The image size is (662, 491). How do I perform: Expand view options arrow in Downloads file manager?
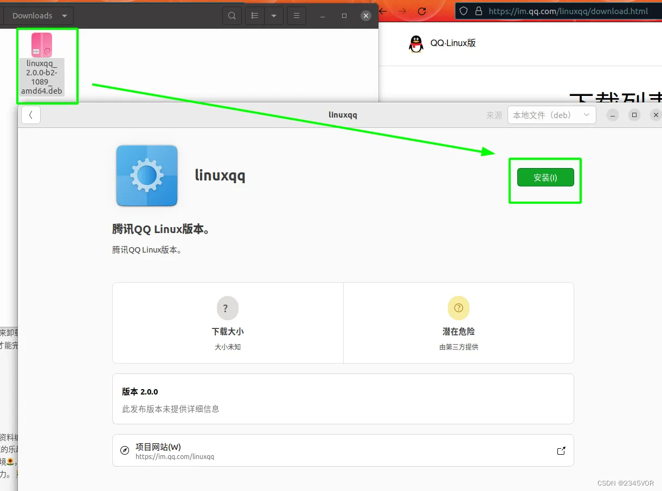pyautogui.click(x=274, y=16)
